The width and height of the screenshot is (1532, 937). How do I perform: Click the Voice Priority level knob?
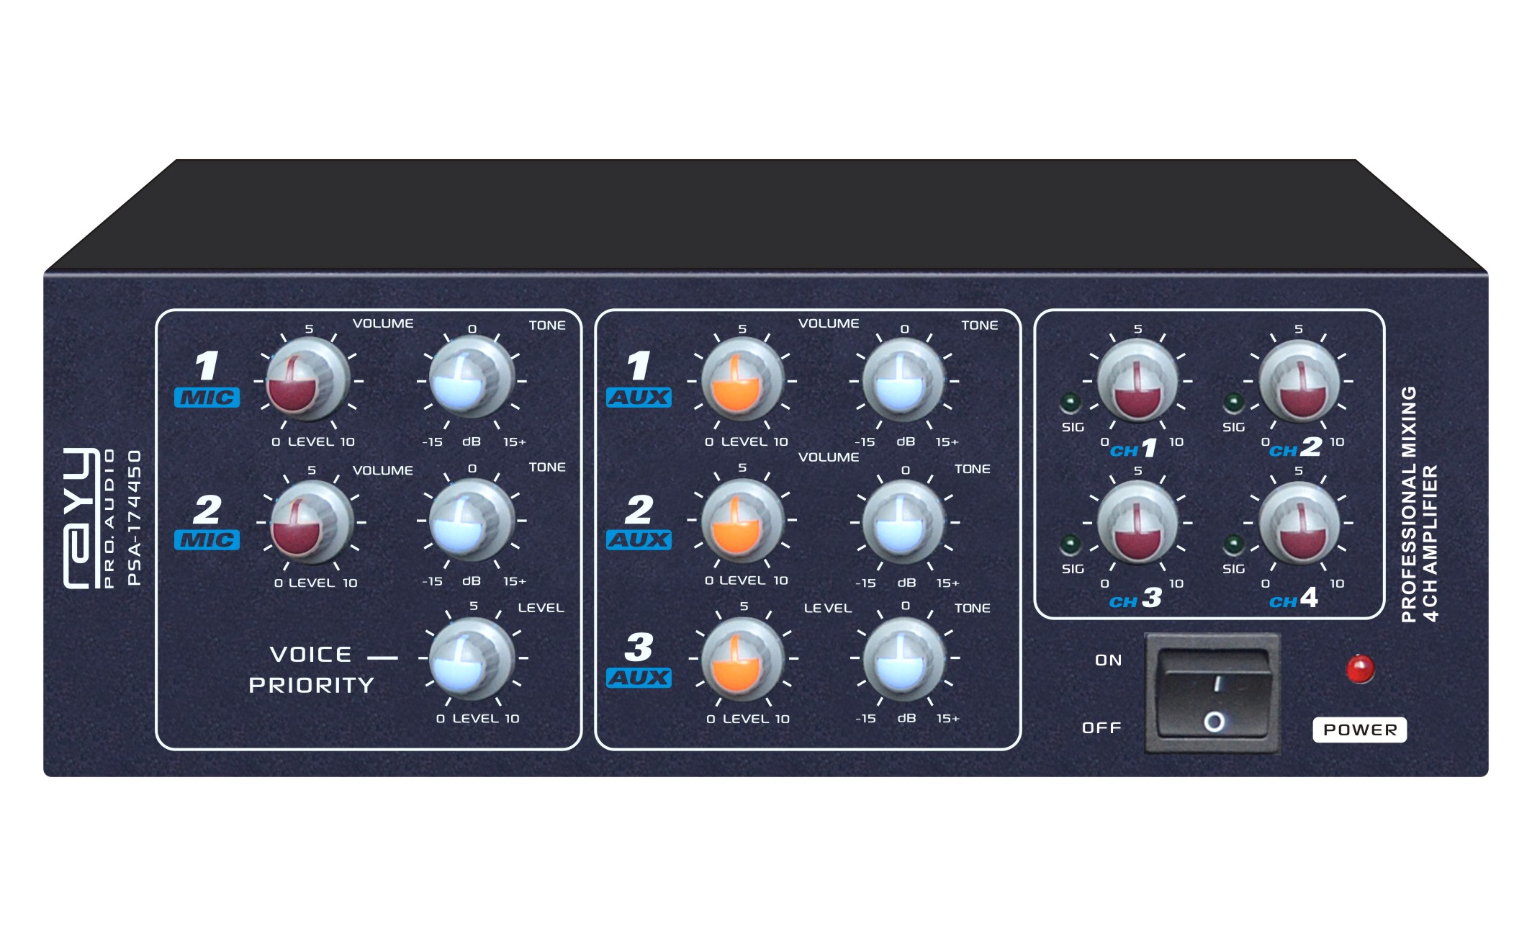click(x=472, y=658)
